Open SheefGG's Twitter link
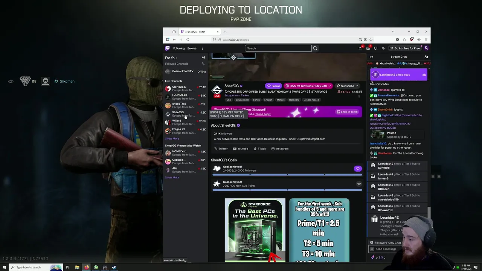Image resolution: width=482 pixels, height=271 pixels. pos(221,149)
